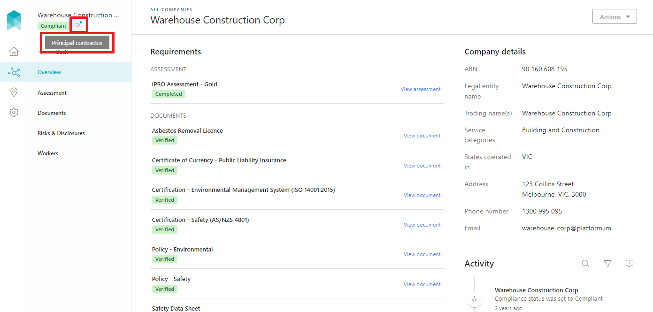Click the platform logo in sidebar
Image resolution: width=653 pixels, height=312 pixels.
14,20
